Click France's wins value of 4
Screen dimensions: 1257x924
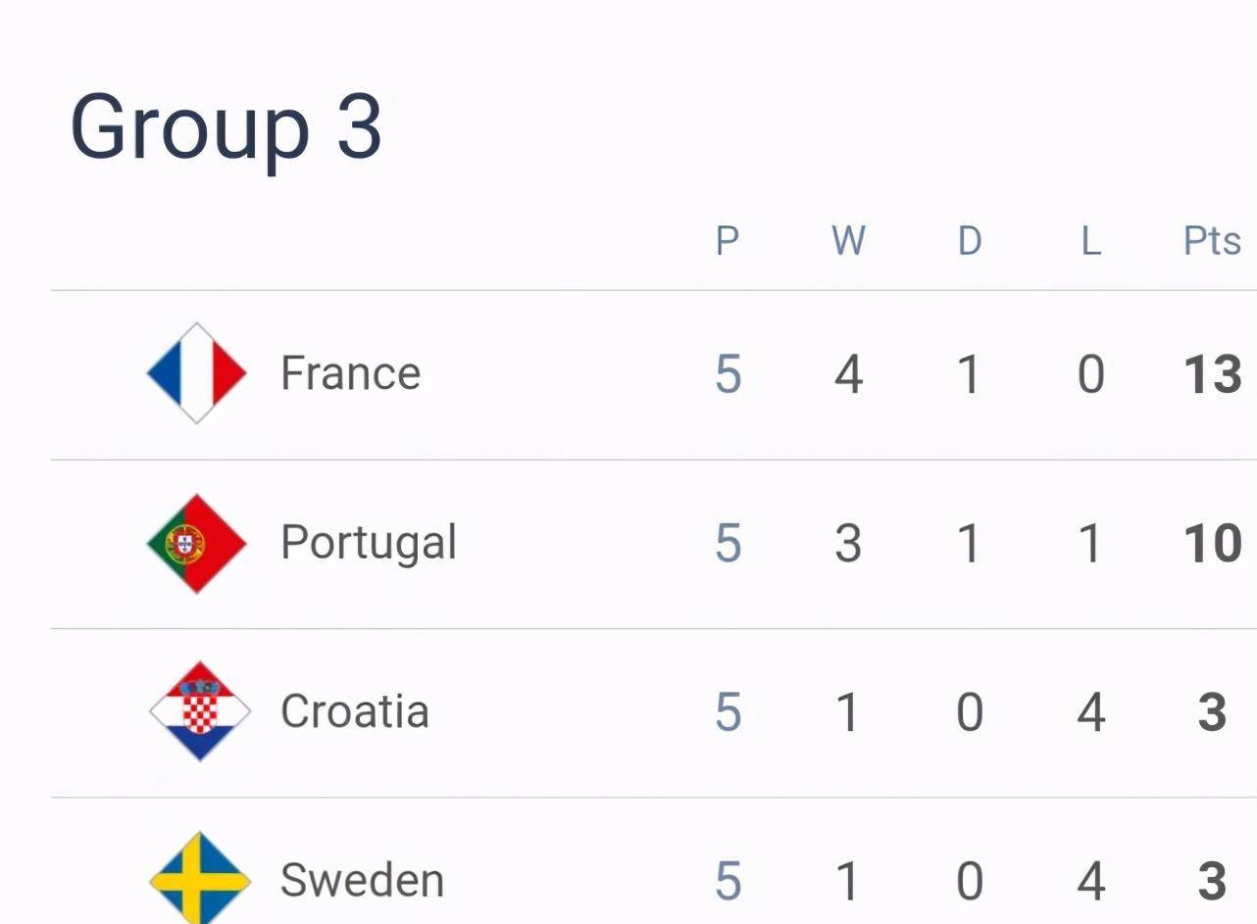coord(848,375)
